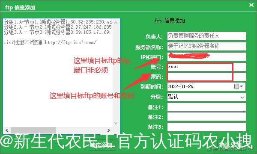Close the ftp 信息添加 dialog
This screenshot has height=154, width=257.
click(251, 5)
